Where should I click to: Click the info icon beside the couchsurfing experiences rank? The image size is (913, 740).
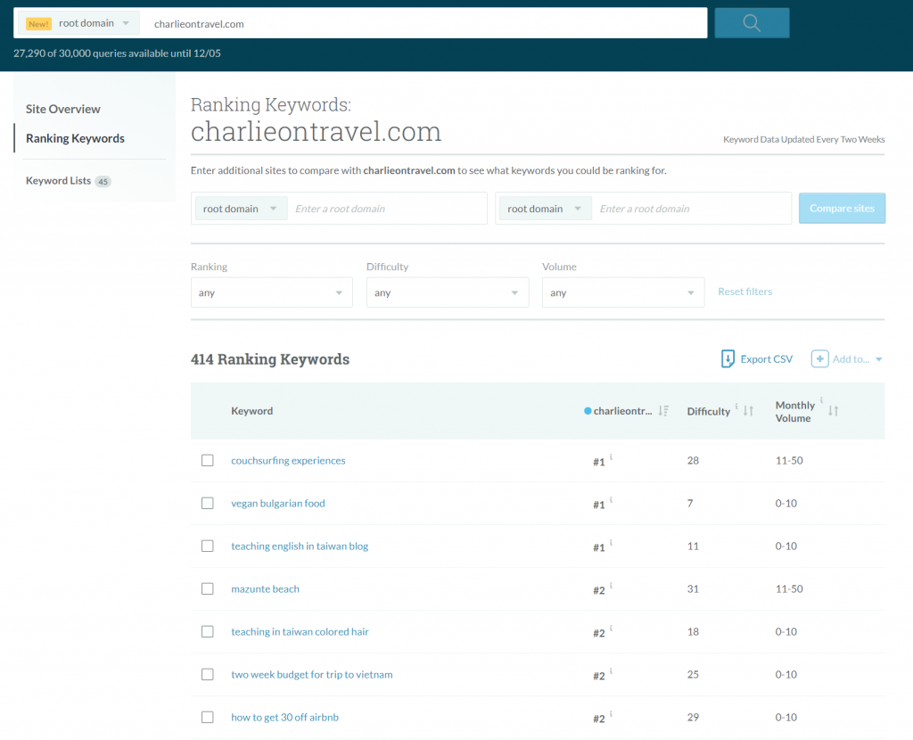point(609,456)
